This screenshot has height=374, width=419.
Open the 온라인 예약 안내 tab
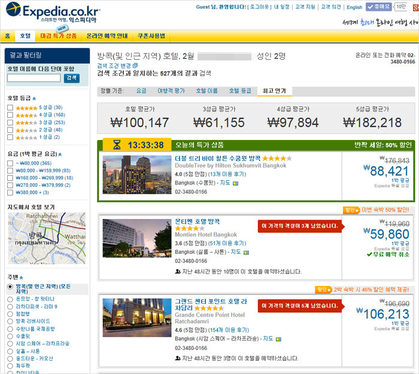[107, 36]
